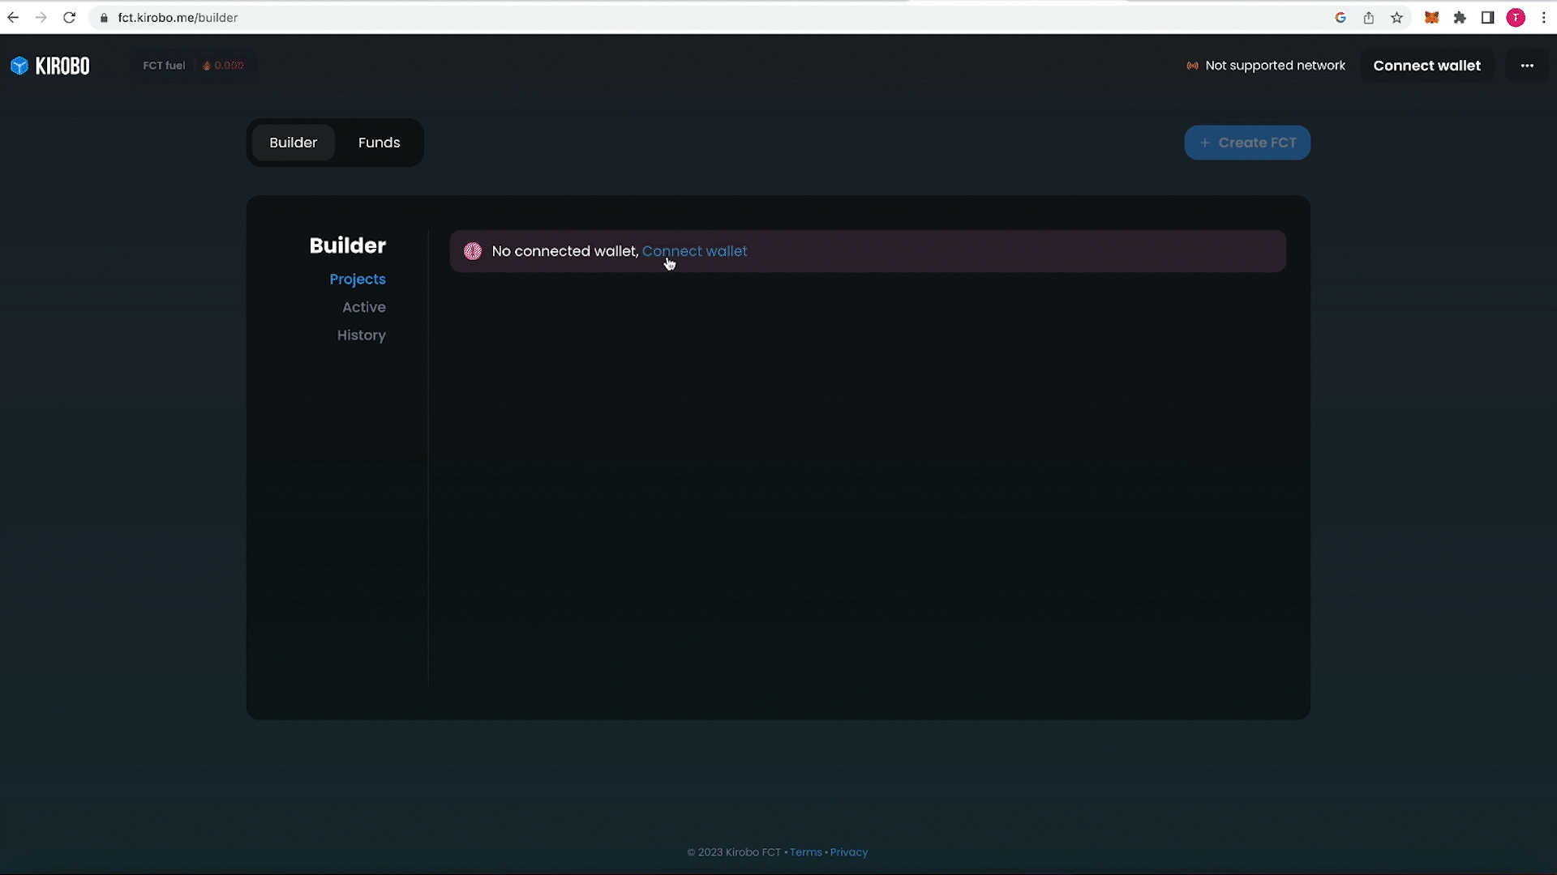Click the browser forward arrow
Screen dimensions: 1557x875
click(41, 17)
